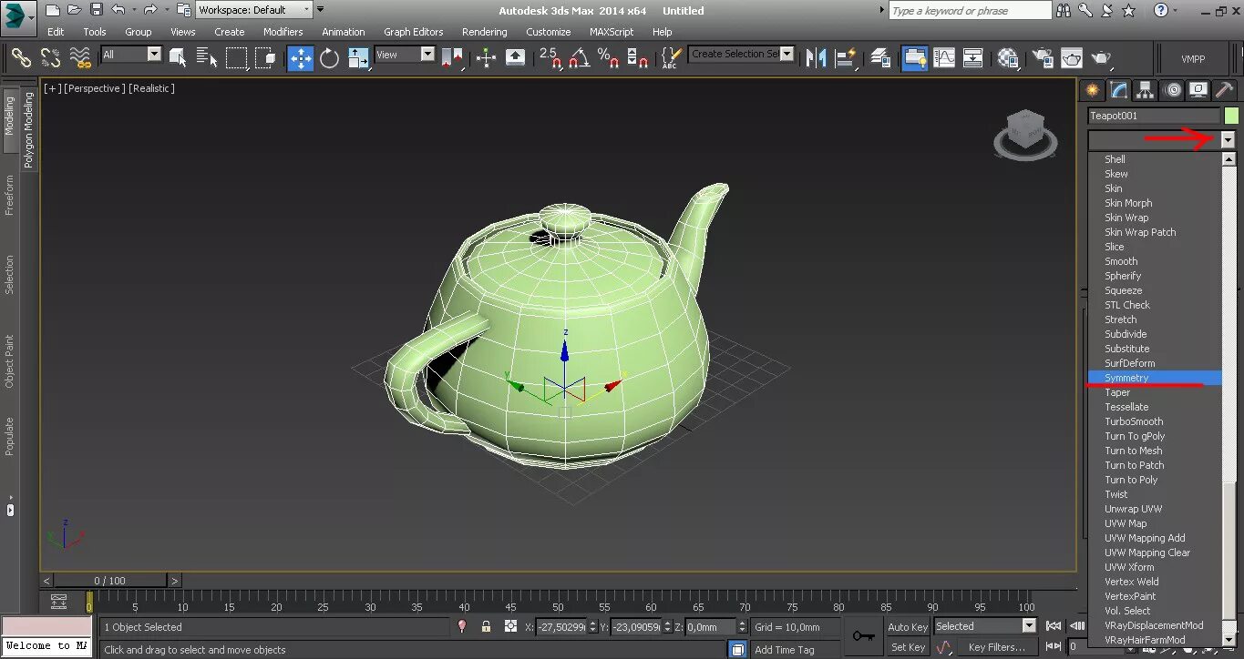Collapse the Modifier List dropdown arrow
The width and height of the screenshot is (1244, 659).
point(1228,140)
